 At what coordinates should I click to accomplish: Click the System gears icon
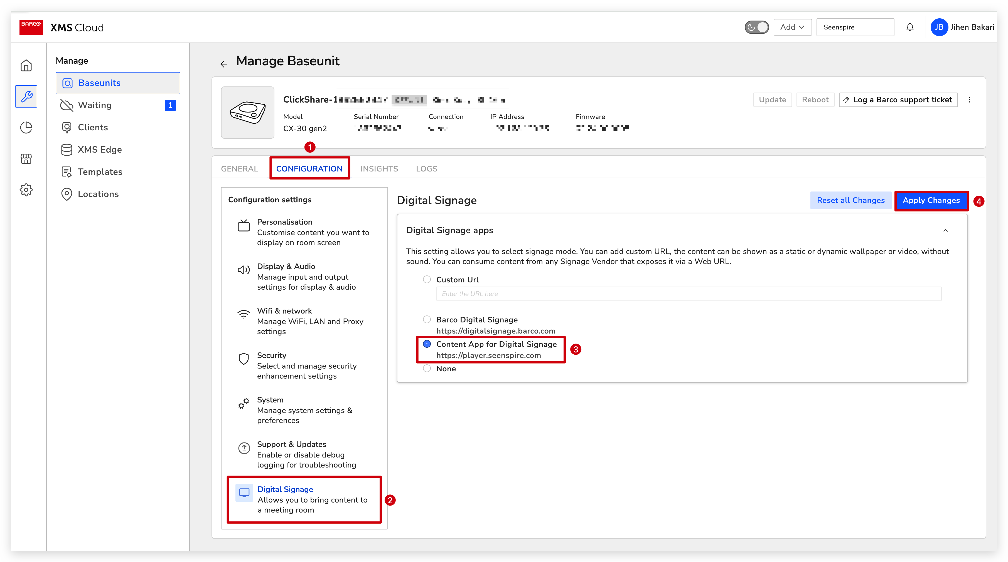(x=244, y=403)
